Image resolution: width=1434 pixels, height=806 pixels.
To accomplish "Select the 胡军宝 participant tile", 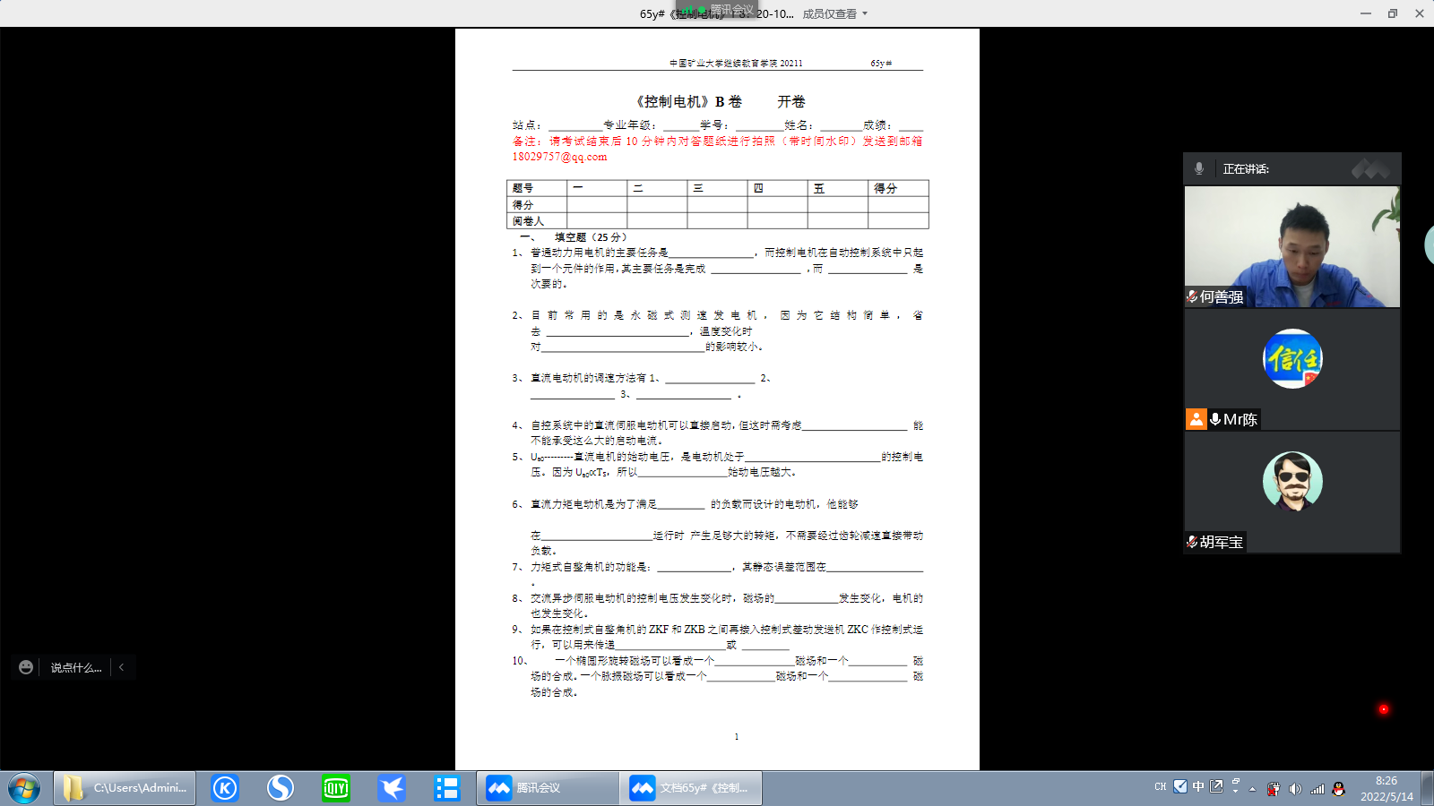I will click(x=1291, y=493).
